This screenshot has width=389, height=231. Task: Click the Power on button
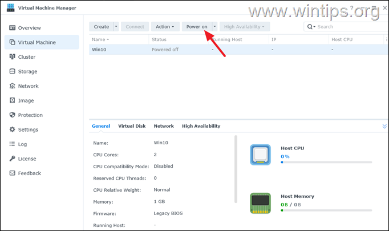click(196, 27)
